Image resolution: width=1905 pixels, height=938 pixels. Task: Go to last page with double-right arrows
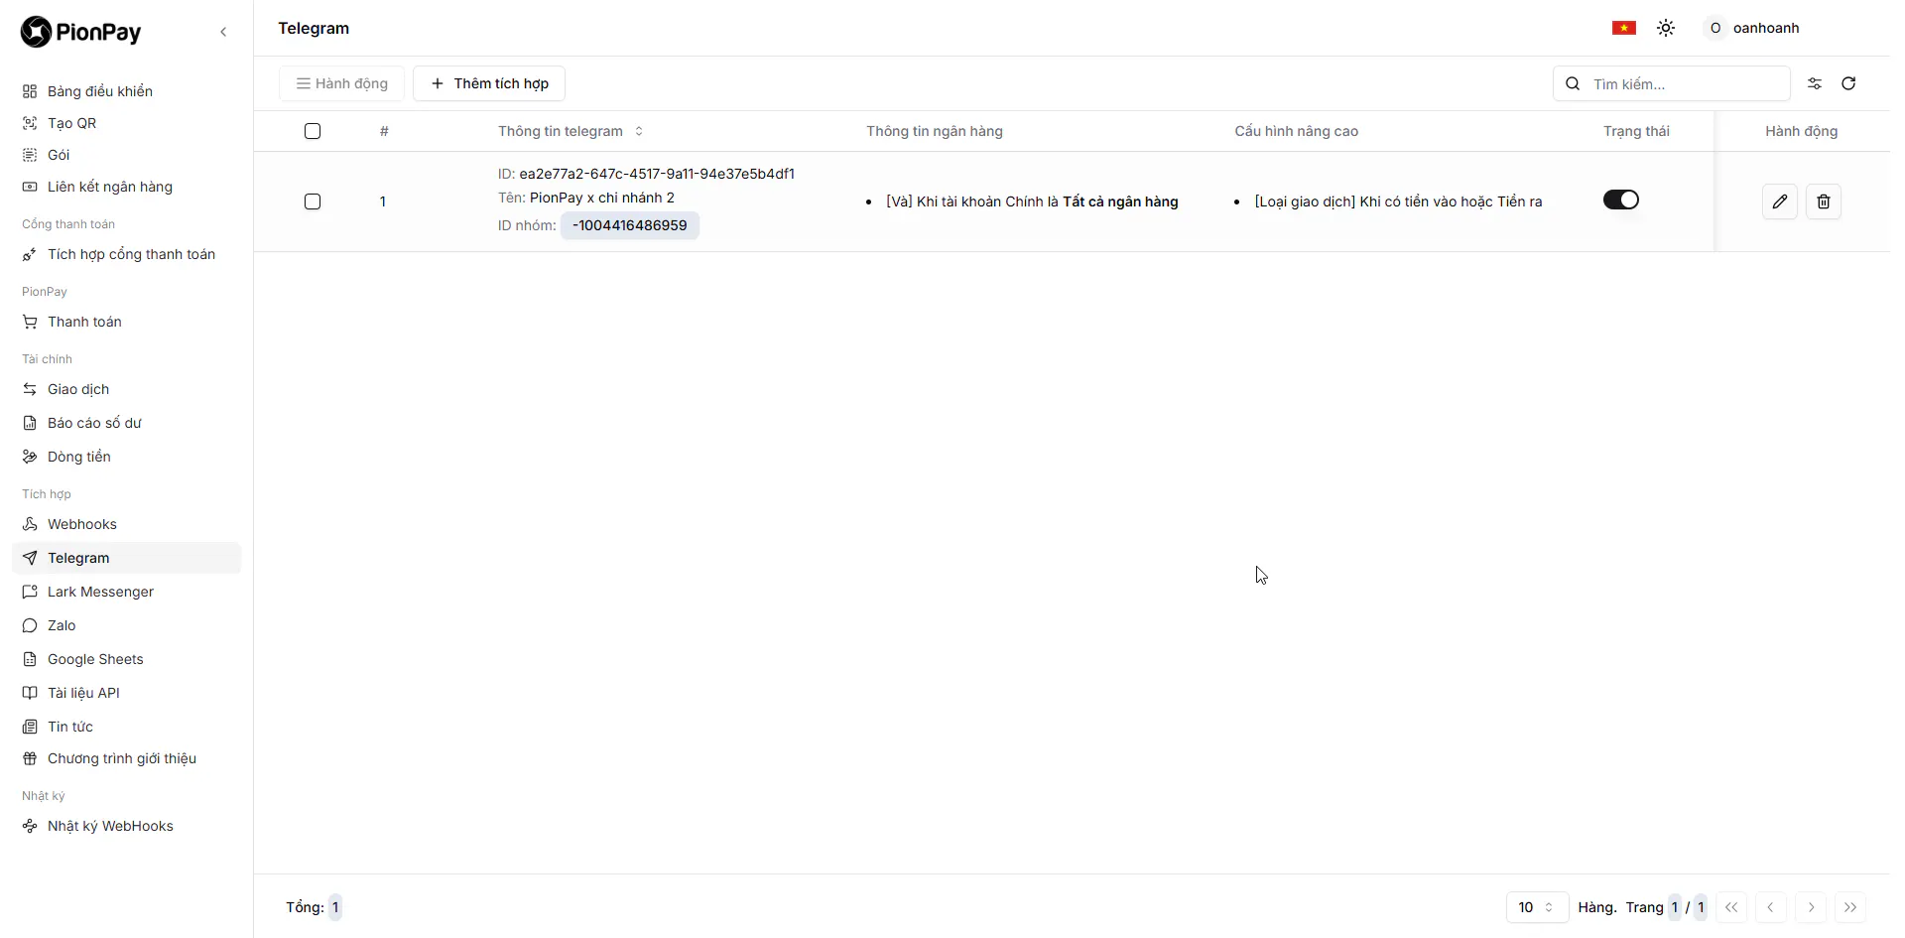(x=1850, y=907)
